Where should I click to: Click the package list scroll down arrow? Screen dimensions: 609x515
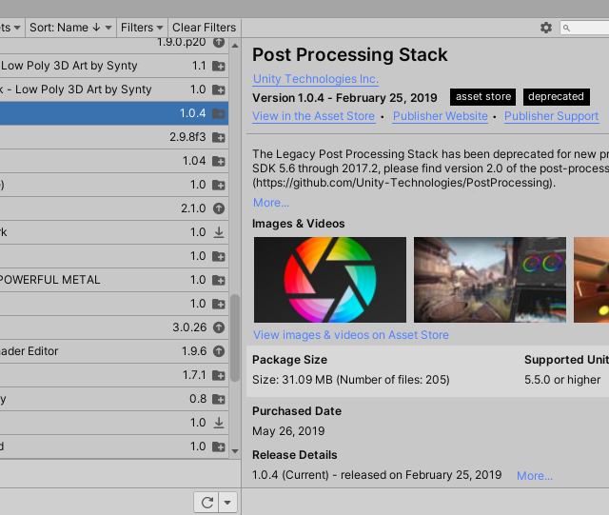coord(235,451)
